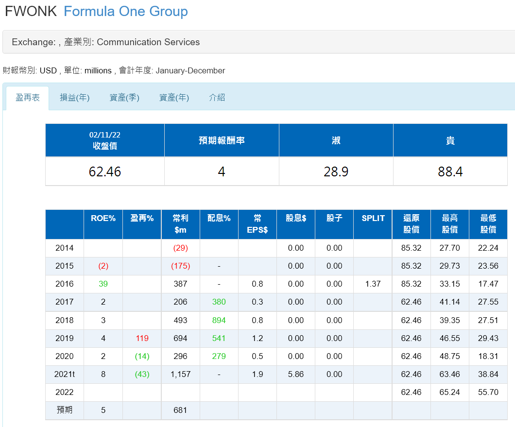Click the 2019 盈再% value 119

[142, 338]
